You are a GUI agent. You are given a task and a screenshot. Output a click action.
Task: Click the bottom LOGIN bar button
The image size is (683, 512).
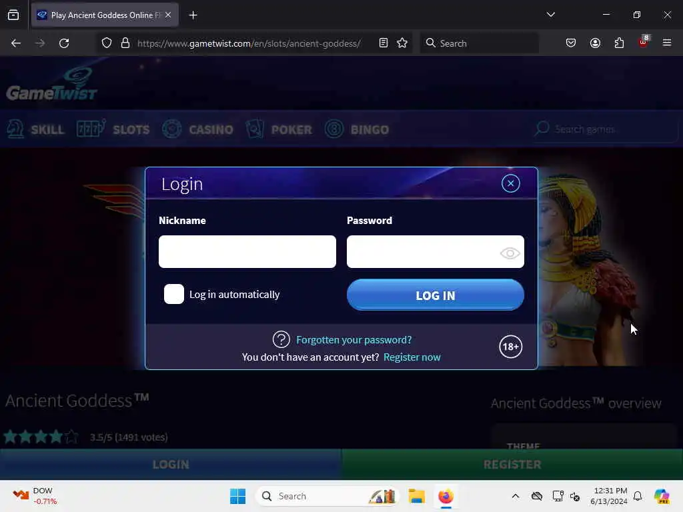click(x=171, y=465)
